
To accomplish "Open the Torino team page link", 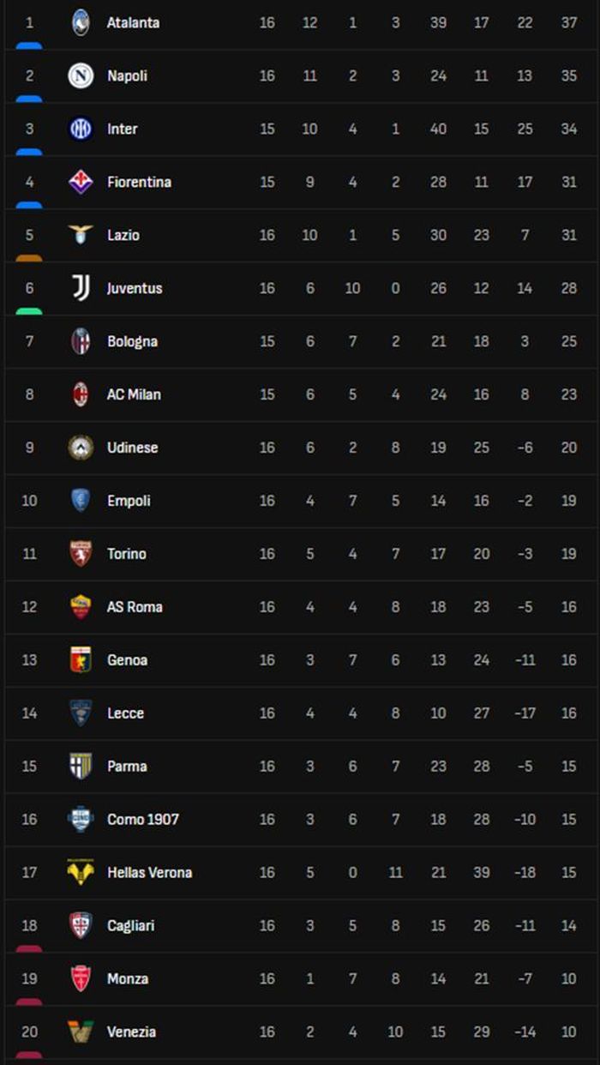I will pyautogui.click(x=127, y=554).
